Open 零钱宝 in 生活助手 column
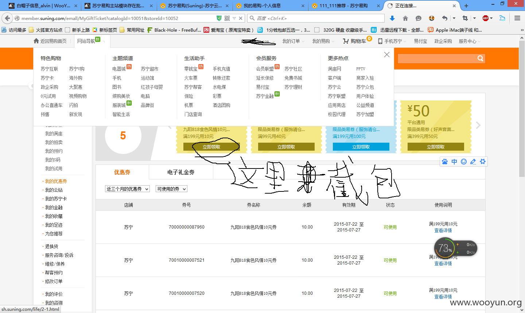 pos(191,69)
